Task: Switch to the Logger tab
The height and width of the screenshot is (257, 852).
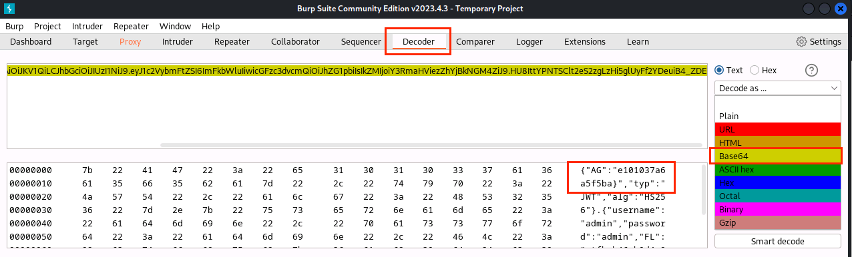Action: pos(529,41)
